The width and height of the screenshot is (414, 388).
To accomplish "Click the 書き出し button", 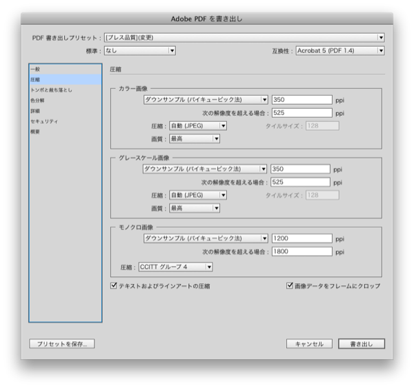I will (x=362, y=344).
